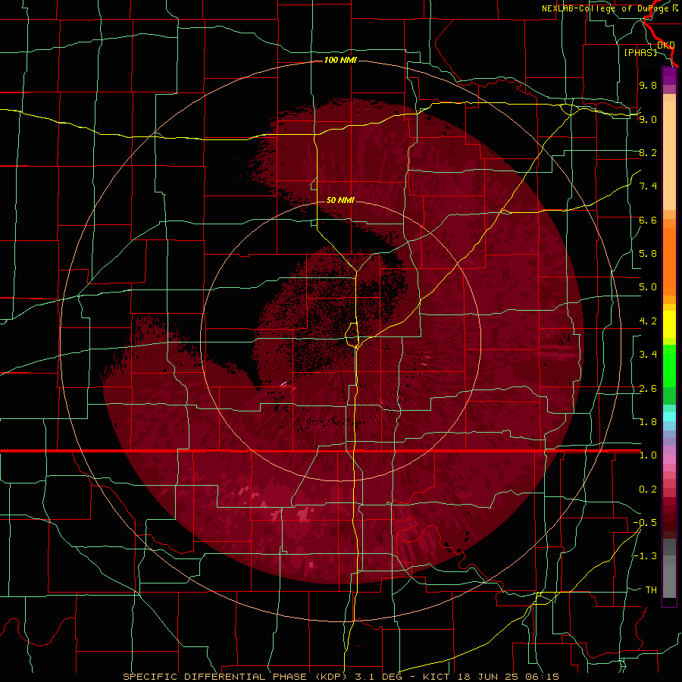
Task: Click the "[PHAS]" label above the color scale
Action: [640, 52]
